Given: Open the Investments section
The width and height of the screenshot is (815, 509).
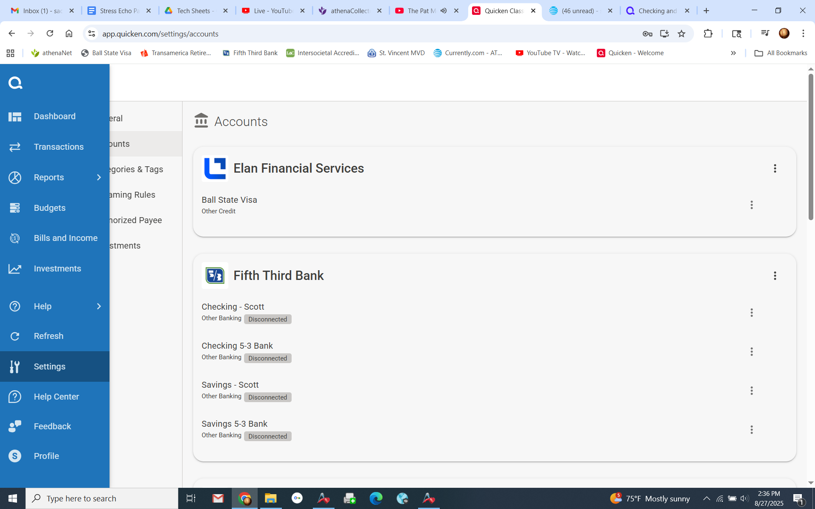Looking at the screenshot, I should 57,268.
